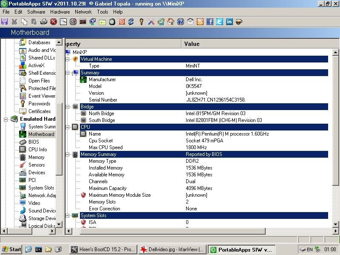
Task: Click the EN language indicator in tray
Action: pyautogui.click(x=310, y=249)
